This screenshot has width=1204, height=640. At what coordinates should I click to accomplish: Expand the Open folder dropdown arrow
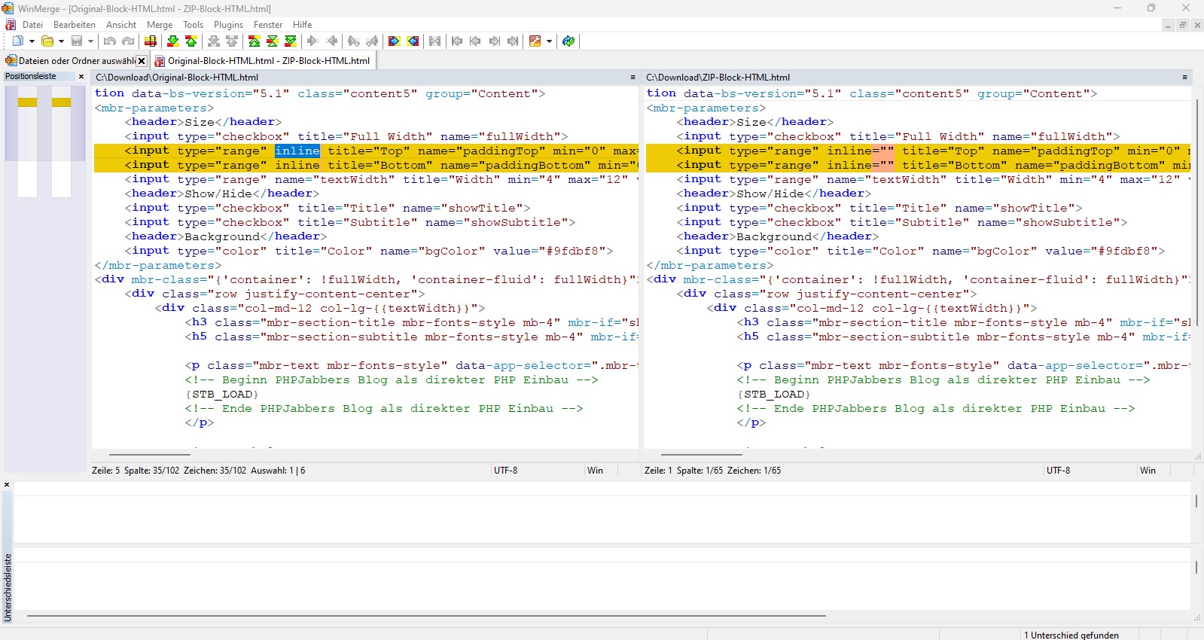tap(61, 41)
